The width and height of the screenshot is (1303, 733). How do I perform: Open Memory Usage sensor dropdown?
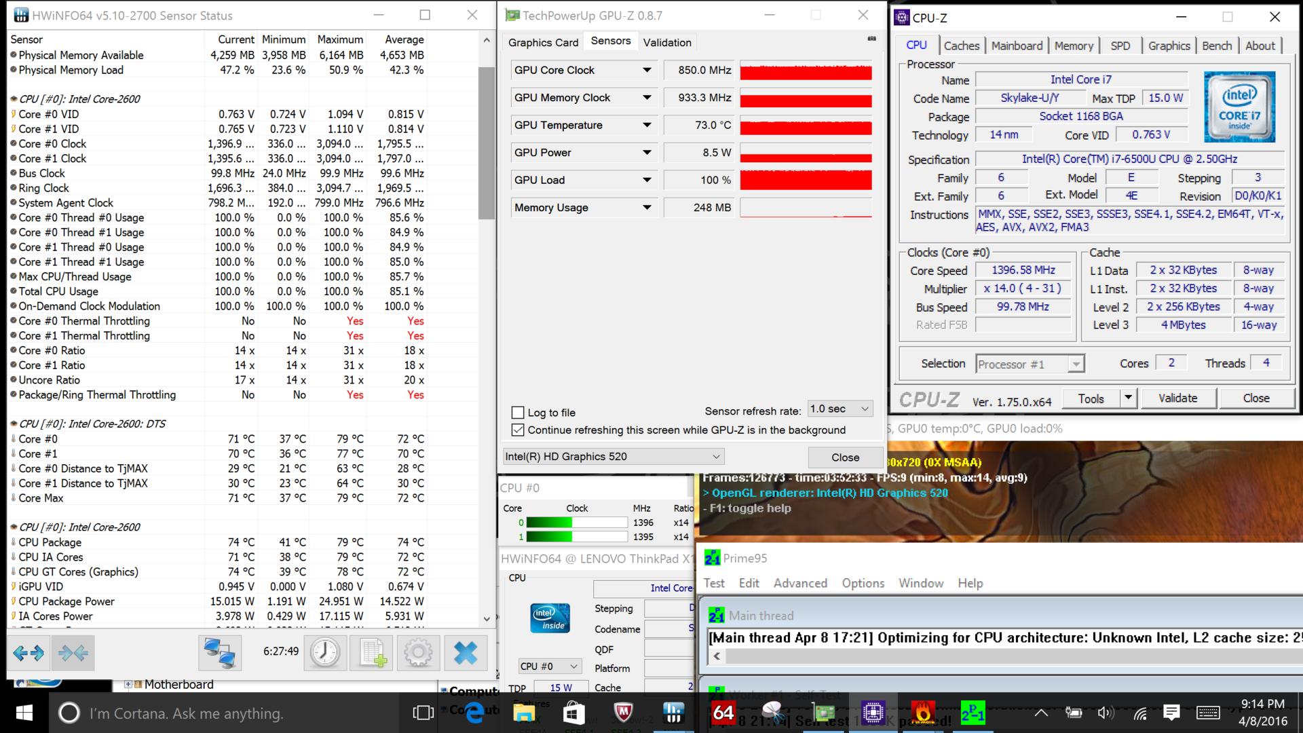click(647, 208)
